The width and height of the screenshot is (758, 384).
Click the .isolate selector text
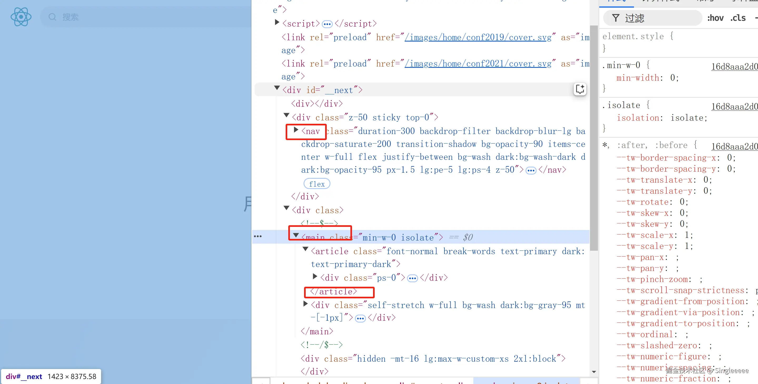pos(621,105)
